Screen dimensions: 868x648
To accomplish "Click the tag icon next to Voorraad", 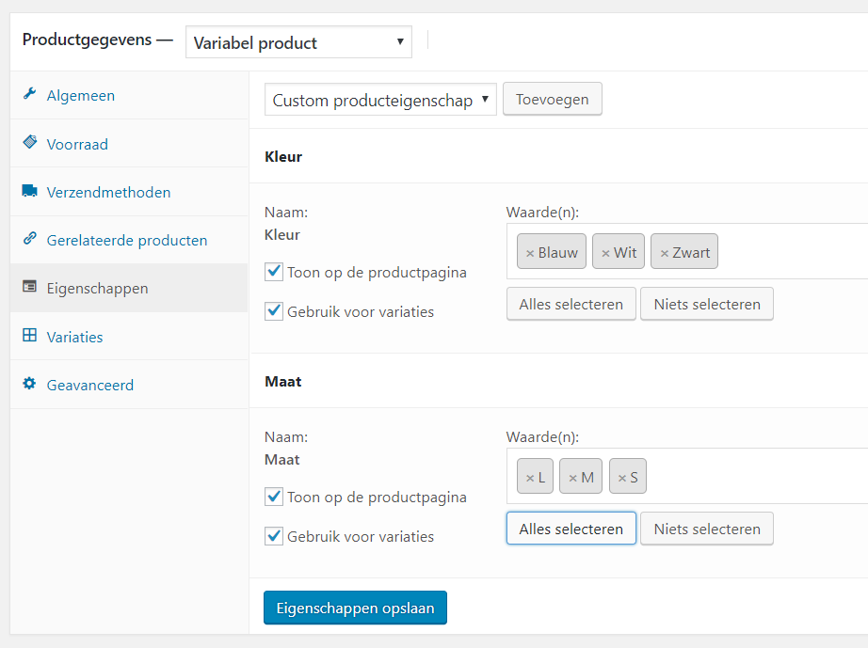I will 29,142.
